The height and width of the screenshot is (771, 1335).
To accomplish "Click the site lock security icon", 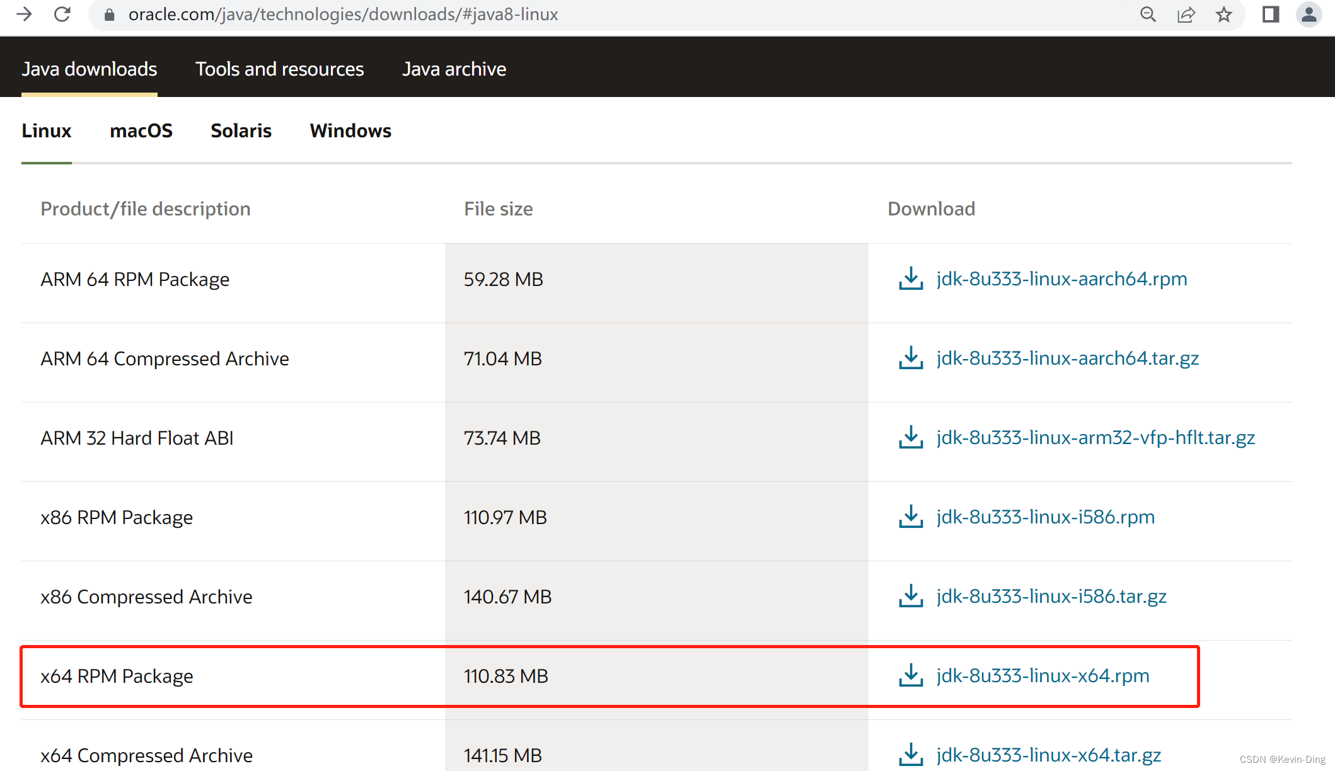I will [x=109, y=14].
